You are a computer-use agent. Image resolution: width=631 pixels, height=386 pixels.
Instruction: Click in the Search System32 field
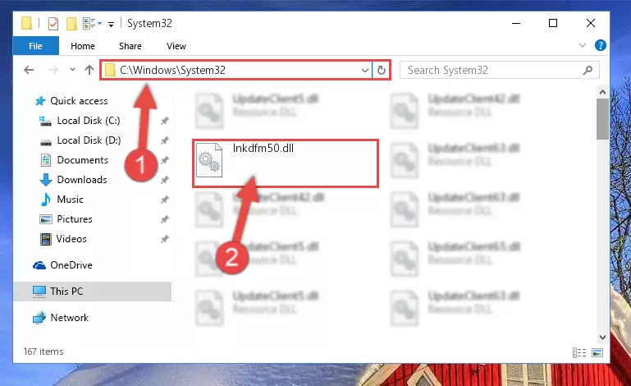click(493, 71)
